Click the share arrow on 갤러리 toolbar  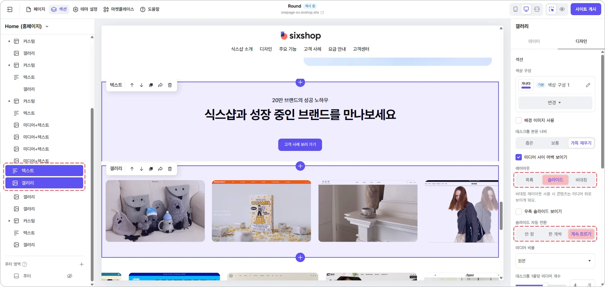(160, 169)
